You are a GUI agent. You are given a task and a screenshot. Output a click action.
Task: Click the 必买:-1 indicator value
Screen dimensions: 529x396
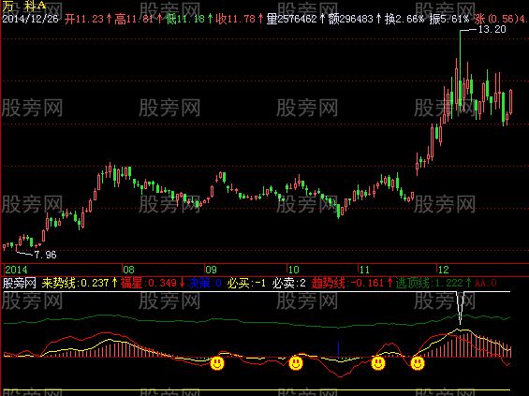246,283
